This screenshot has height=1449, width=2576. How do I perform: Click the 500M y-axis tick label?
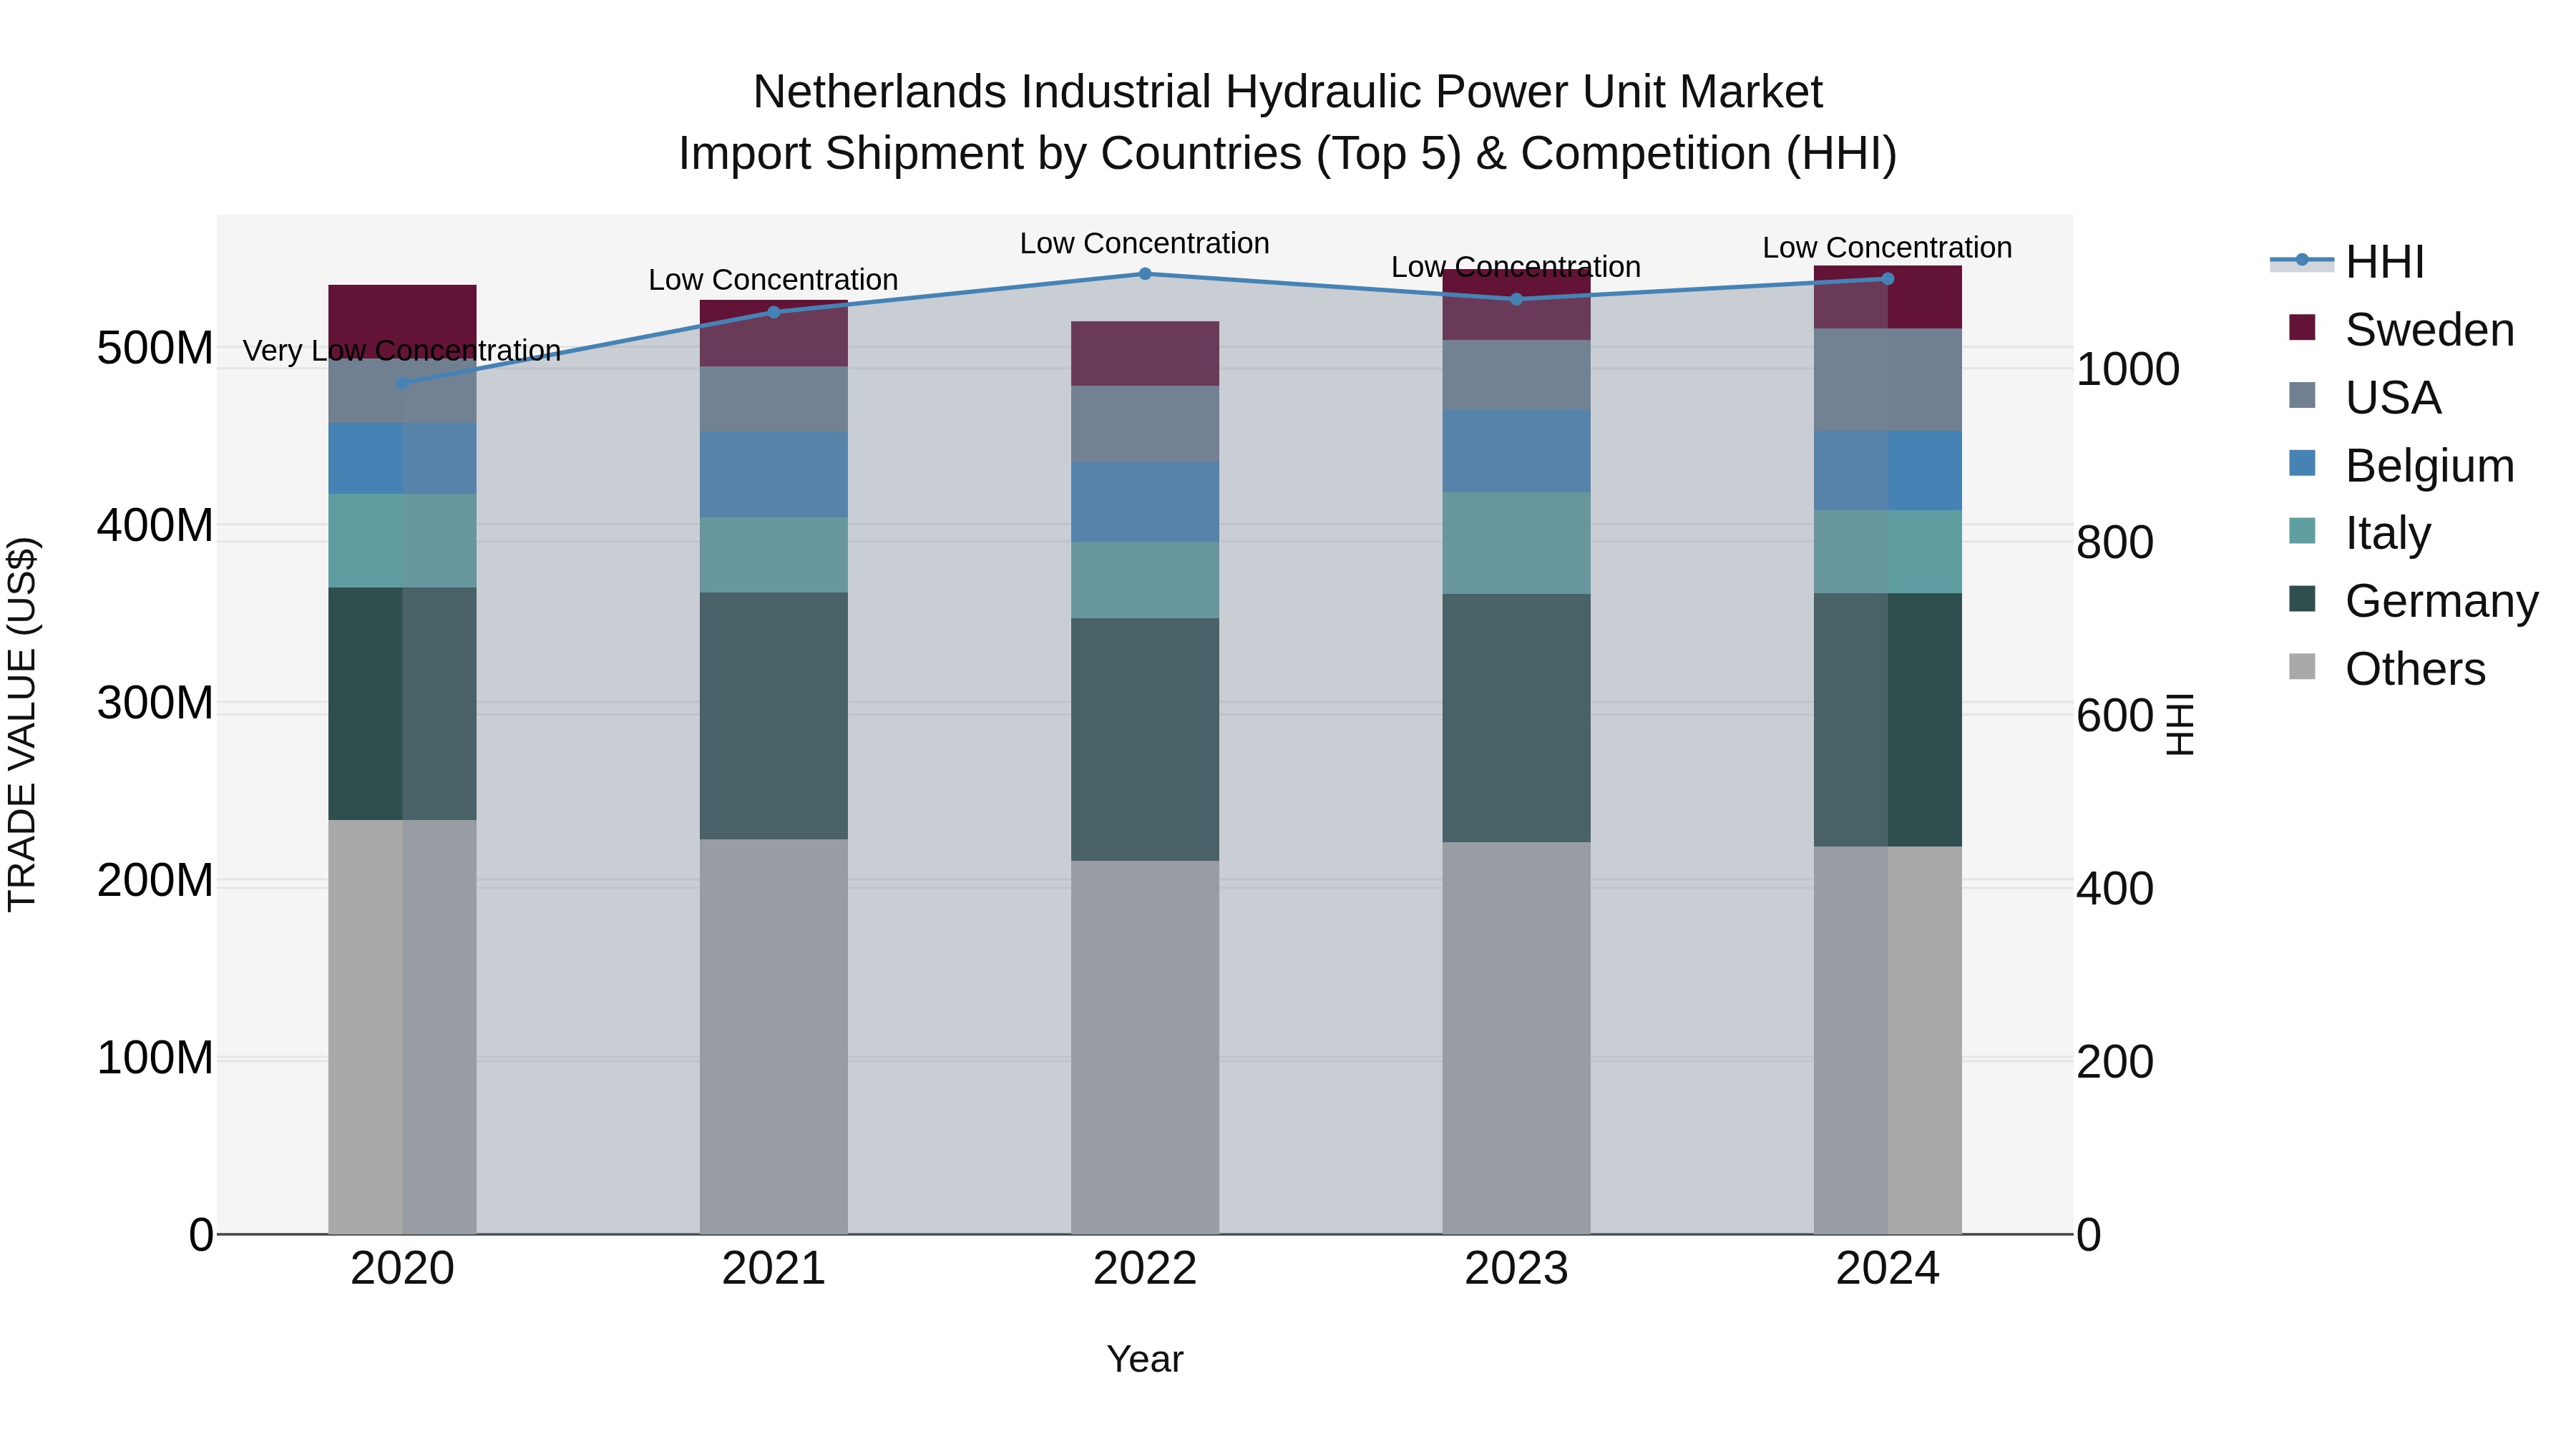(155, 349)
